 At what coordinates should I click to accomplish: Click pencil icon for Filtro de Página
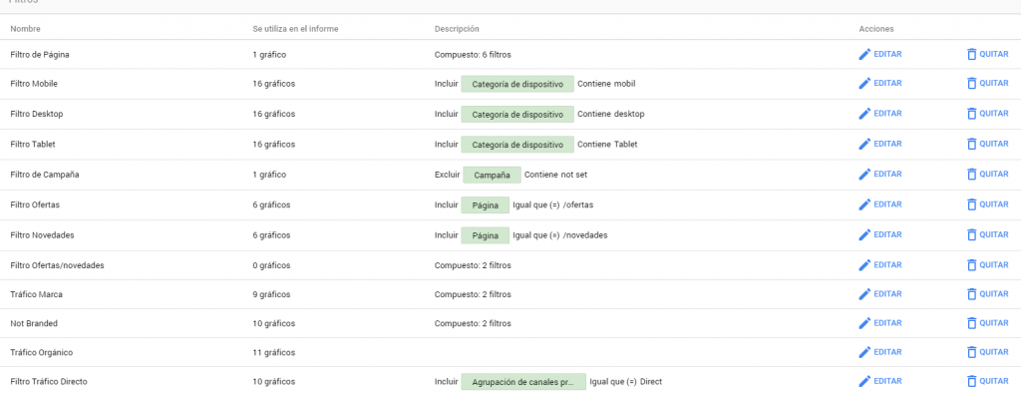[864, 54]
